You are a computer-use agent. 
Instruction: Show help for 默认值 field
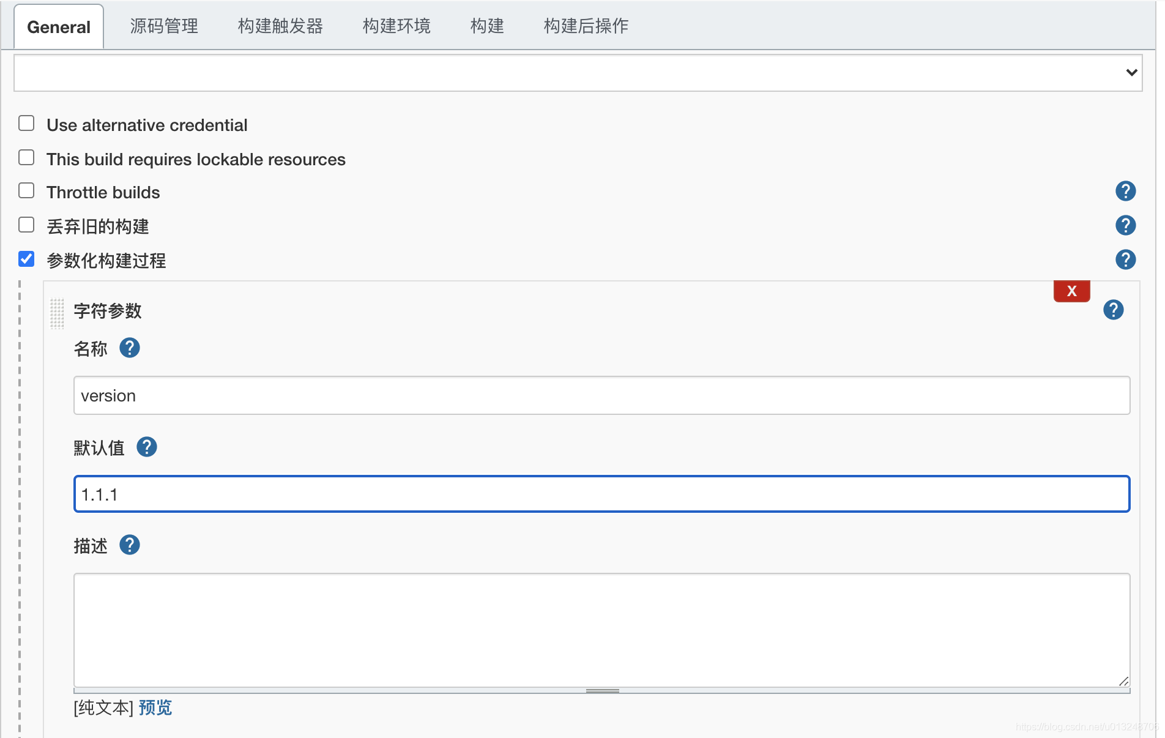(x=146, y=447)
